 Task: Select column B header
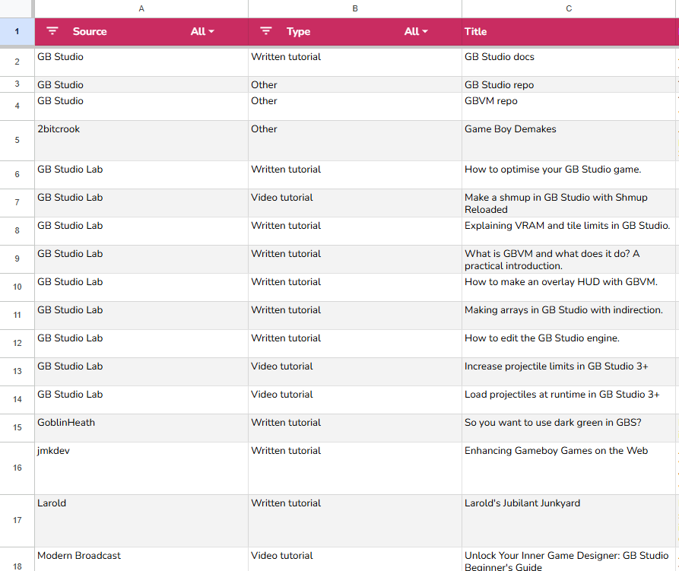click(354, 8)
